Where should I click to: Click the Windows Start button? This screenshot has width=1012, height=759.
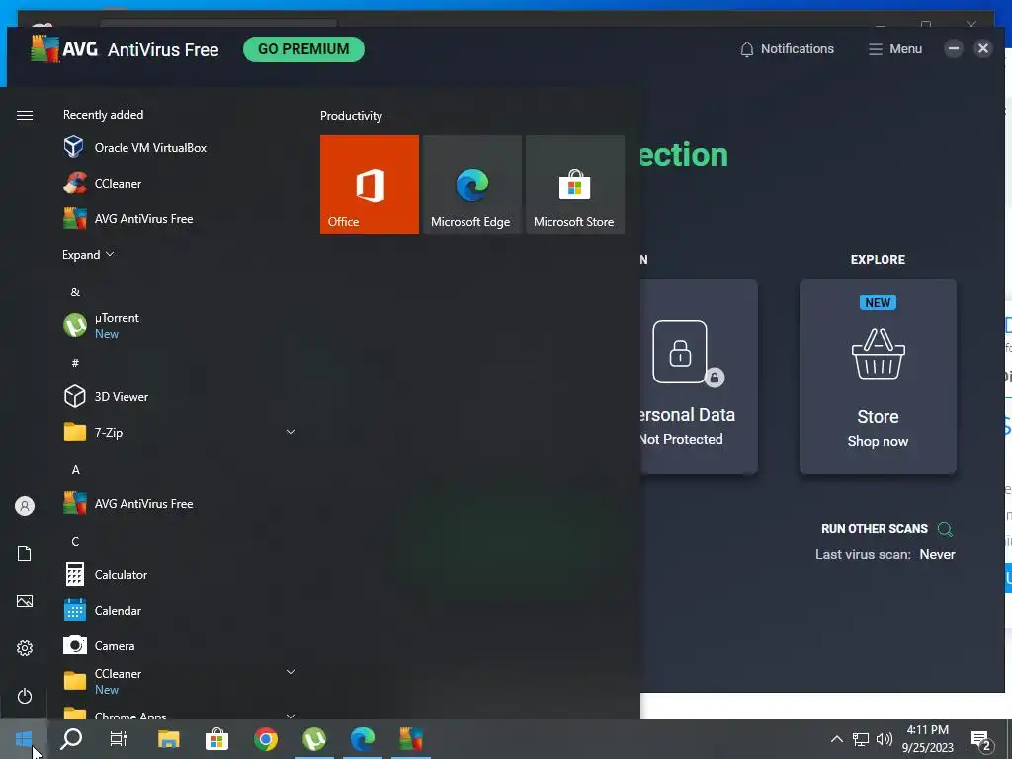tap(24, 739)
